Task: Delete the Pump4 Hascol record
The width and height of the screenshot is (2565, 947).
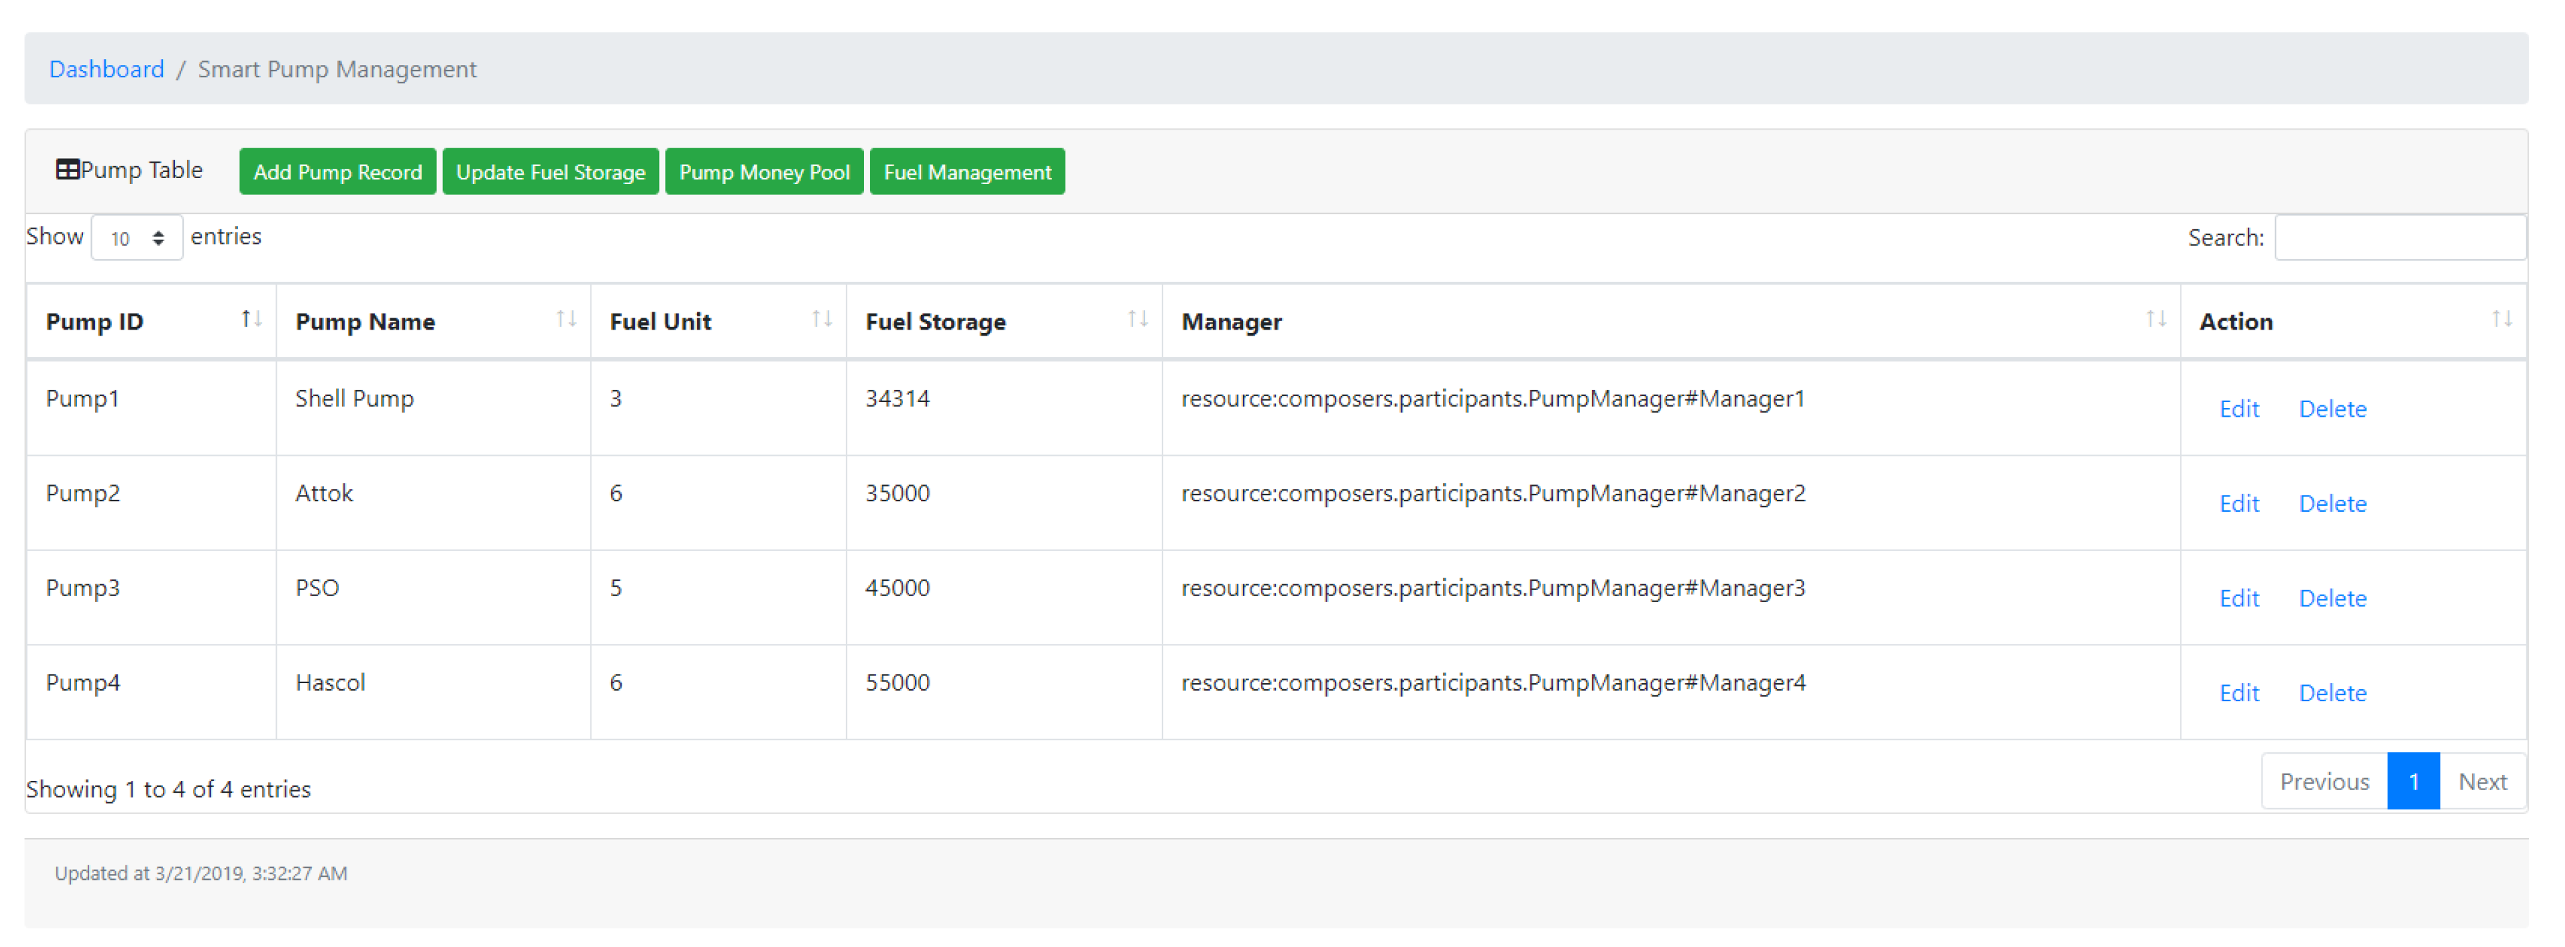Action: click(x=2331, y=692)
